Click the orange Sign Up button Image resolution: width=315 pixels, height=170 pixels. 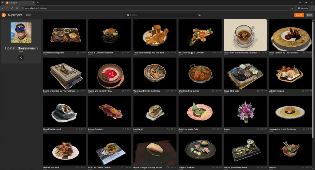point(299,15)
